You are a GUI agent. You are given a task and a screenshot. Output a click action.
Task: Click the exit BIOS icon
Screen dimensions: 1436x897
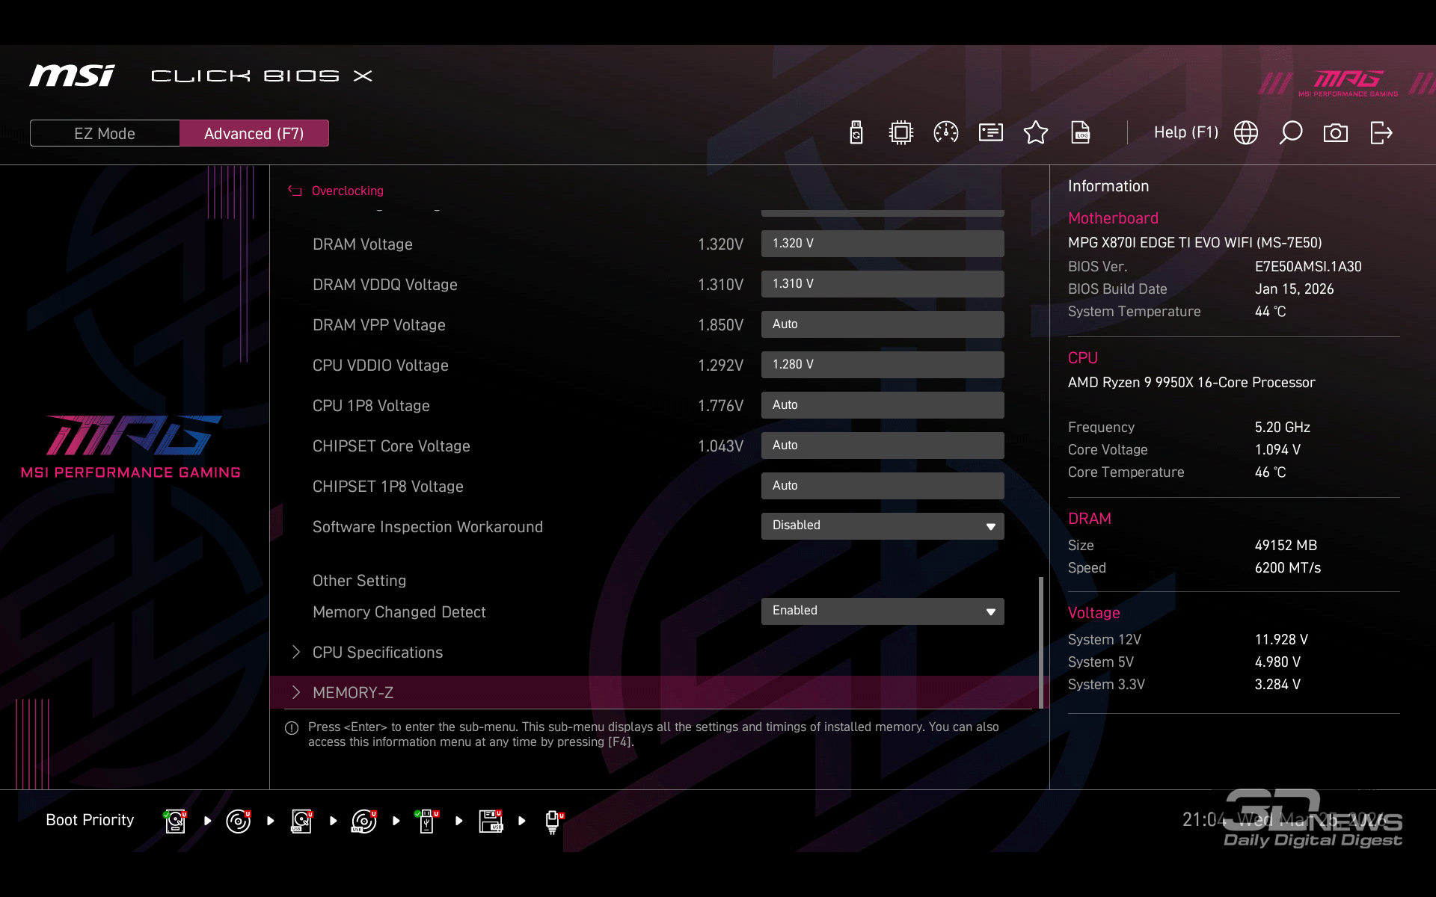[1381, 133]
